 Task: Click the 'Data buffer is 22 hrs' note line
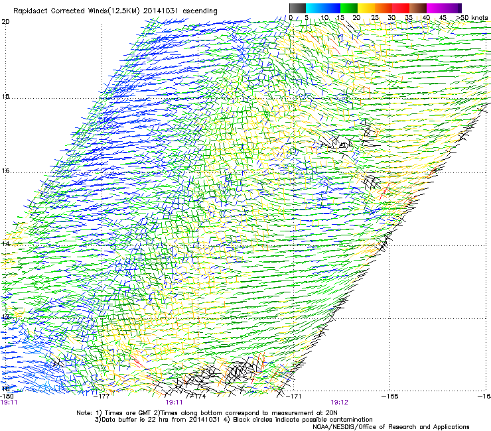(x=234, y=420)
